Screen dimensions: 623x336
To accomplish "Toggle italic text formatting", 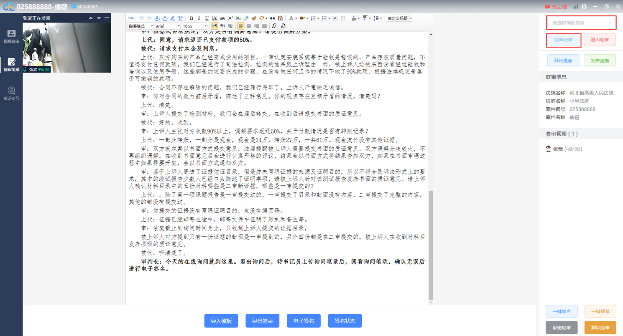I will (199, 18).
